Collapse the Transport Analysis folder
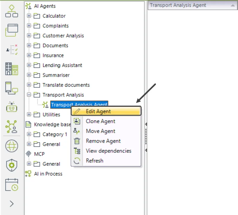 [29, 95]
